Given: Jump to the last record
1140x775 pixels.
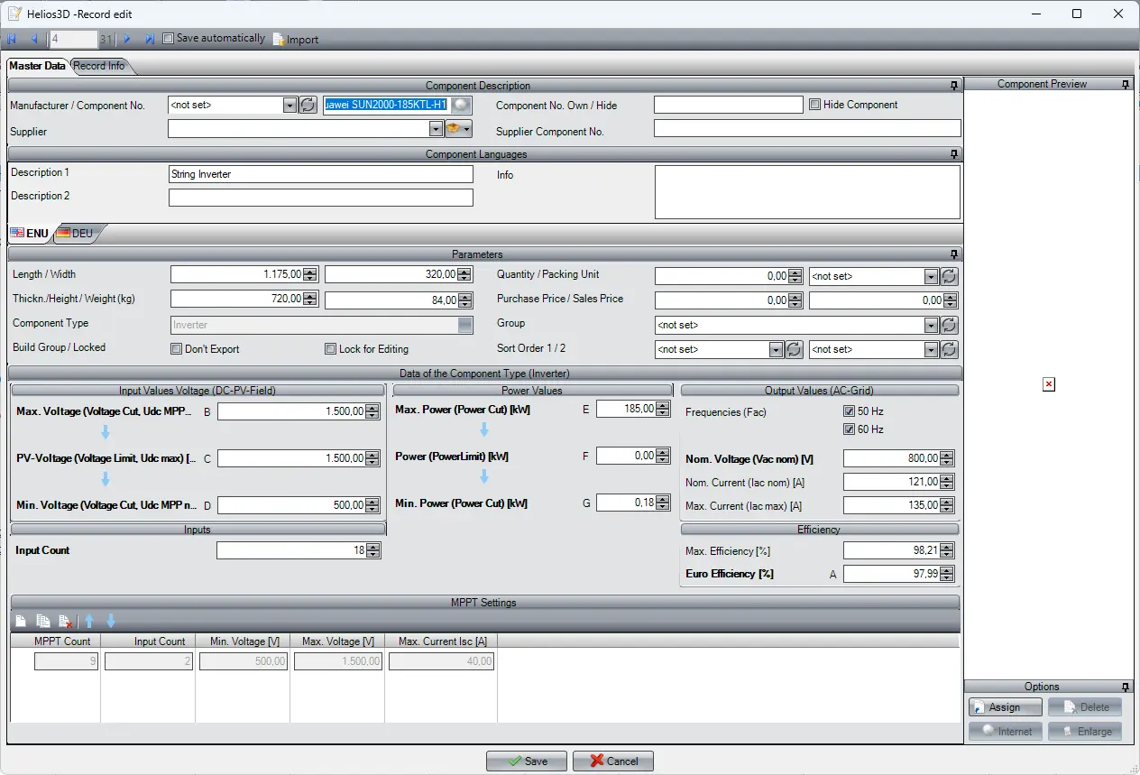Looking at the screenshot, I should click(149, 39).
